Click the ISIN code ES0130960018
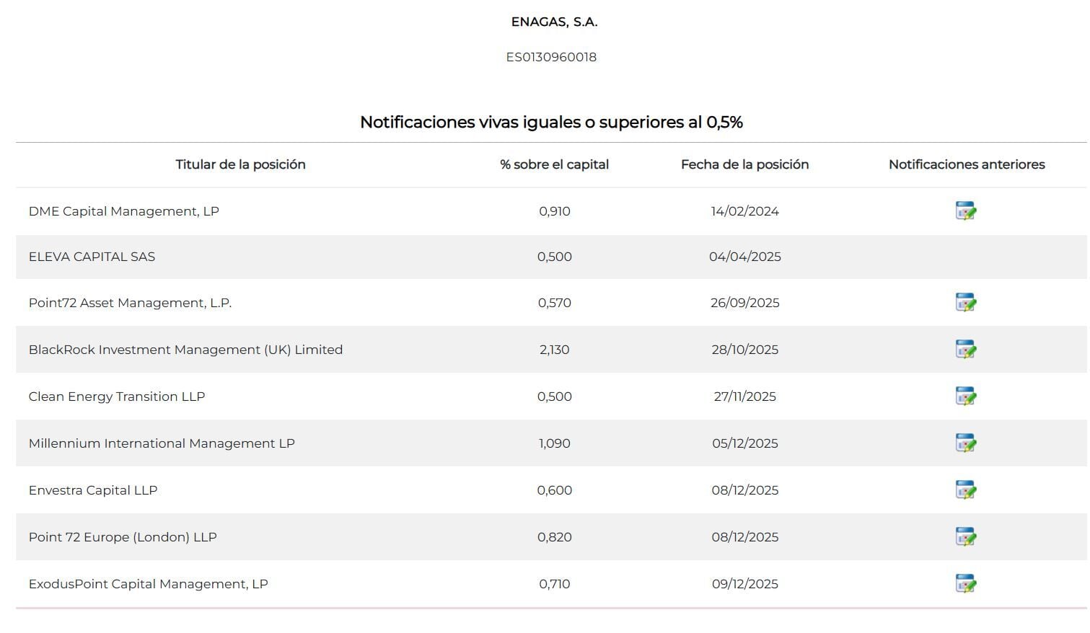Image resolution: width=1090 pixels, height=633 pixels. click(551, 57)
